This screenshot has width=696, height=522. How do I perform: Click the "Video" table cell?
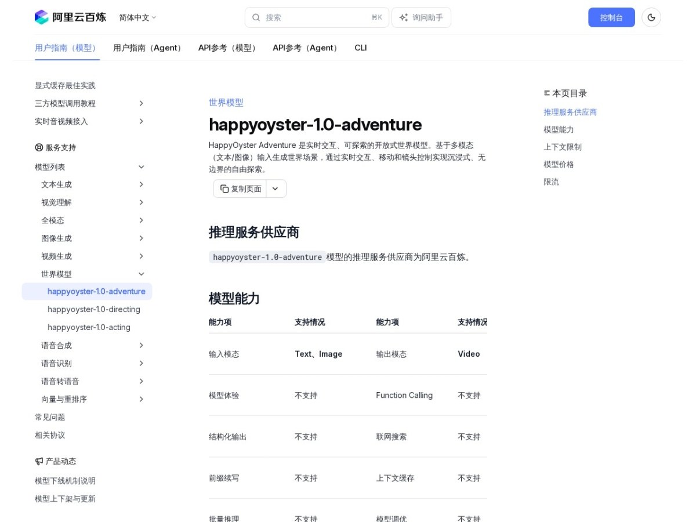coord(469,354)
